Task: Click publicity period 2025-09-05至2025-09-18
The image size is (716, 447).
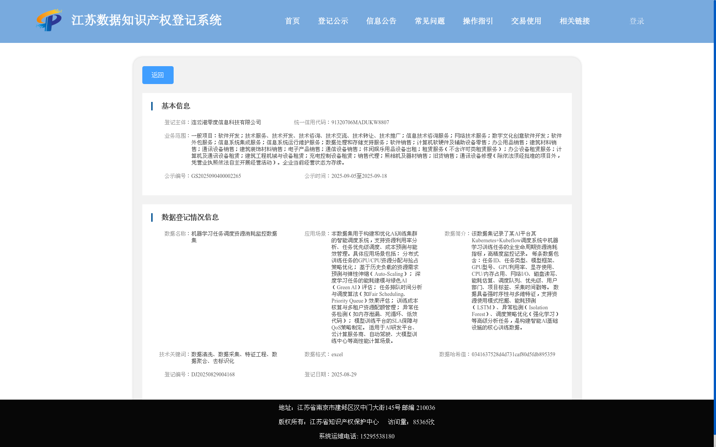Action: [x=359, y=176]
